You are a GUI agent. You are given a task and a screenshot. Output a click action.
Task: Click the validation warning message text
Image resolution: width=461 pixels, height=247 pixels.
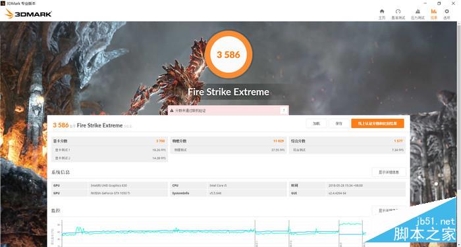[190, 110]
